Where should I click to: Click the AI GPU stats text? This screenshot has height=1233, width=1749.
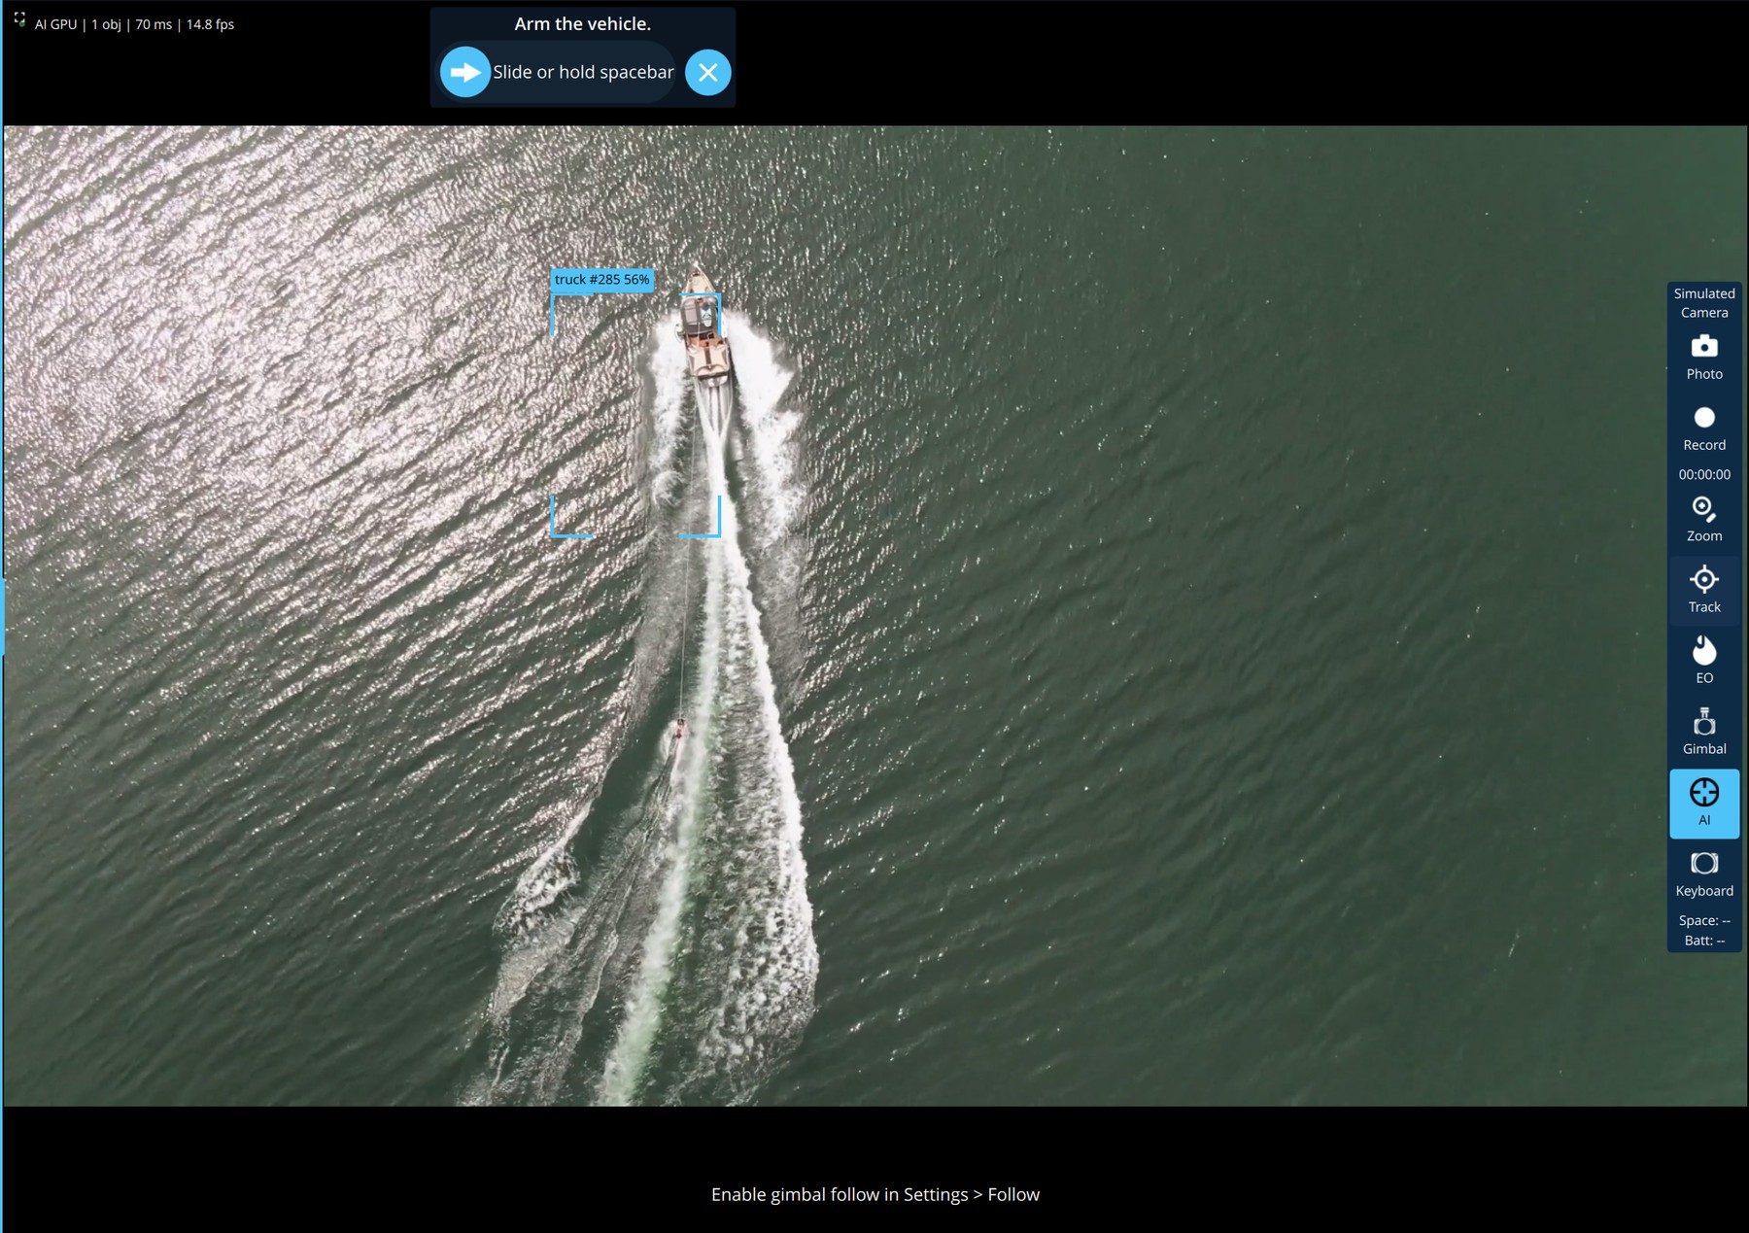pos(134,24)
